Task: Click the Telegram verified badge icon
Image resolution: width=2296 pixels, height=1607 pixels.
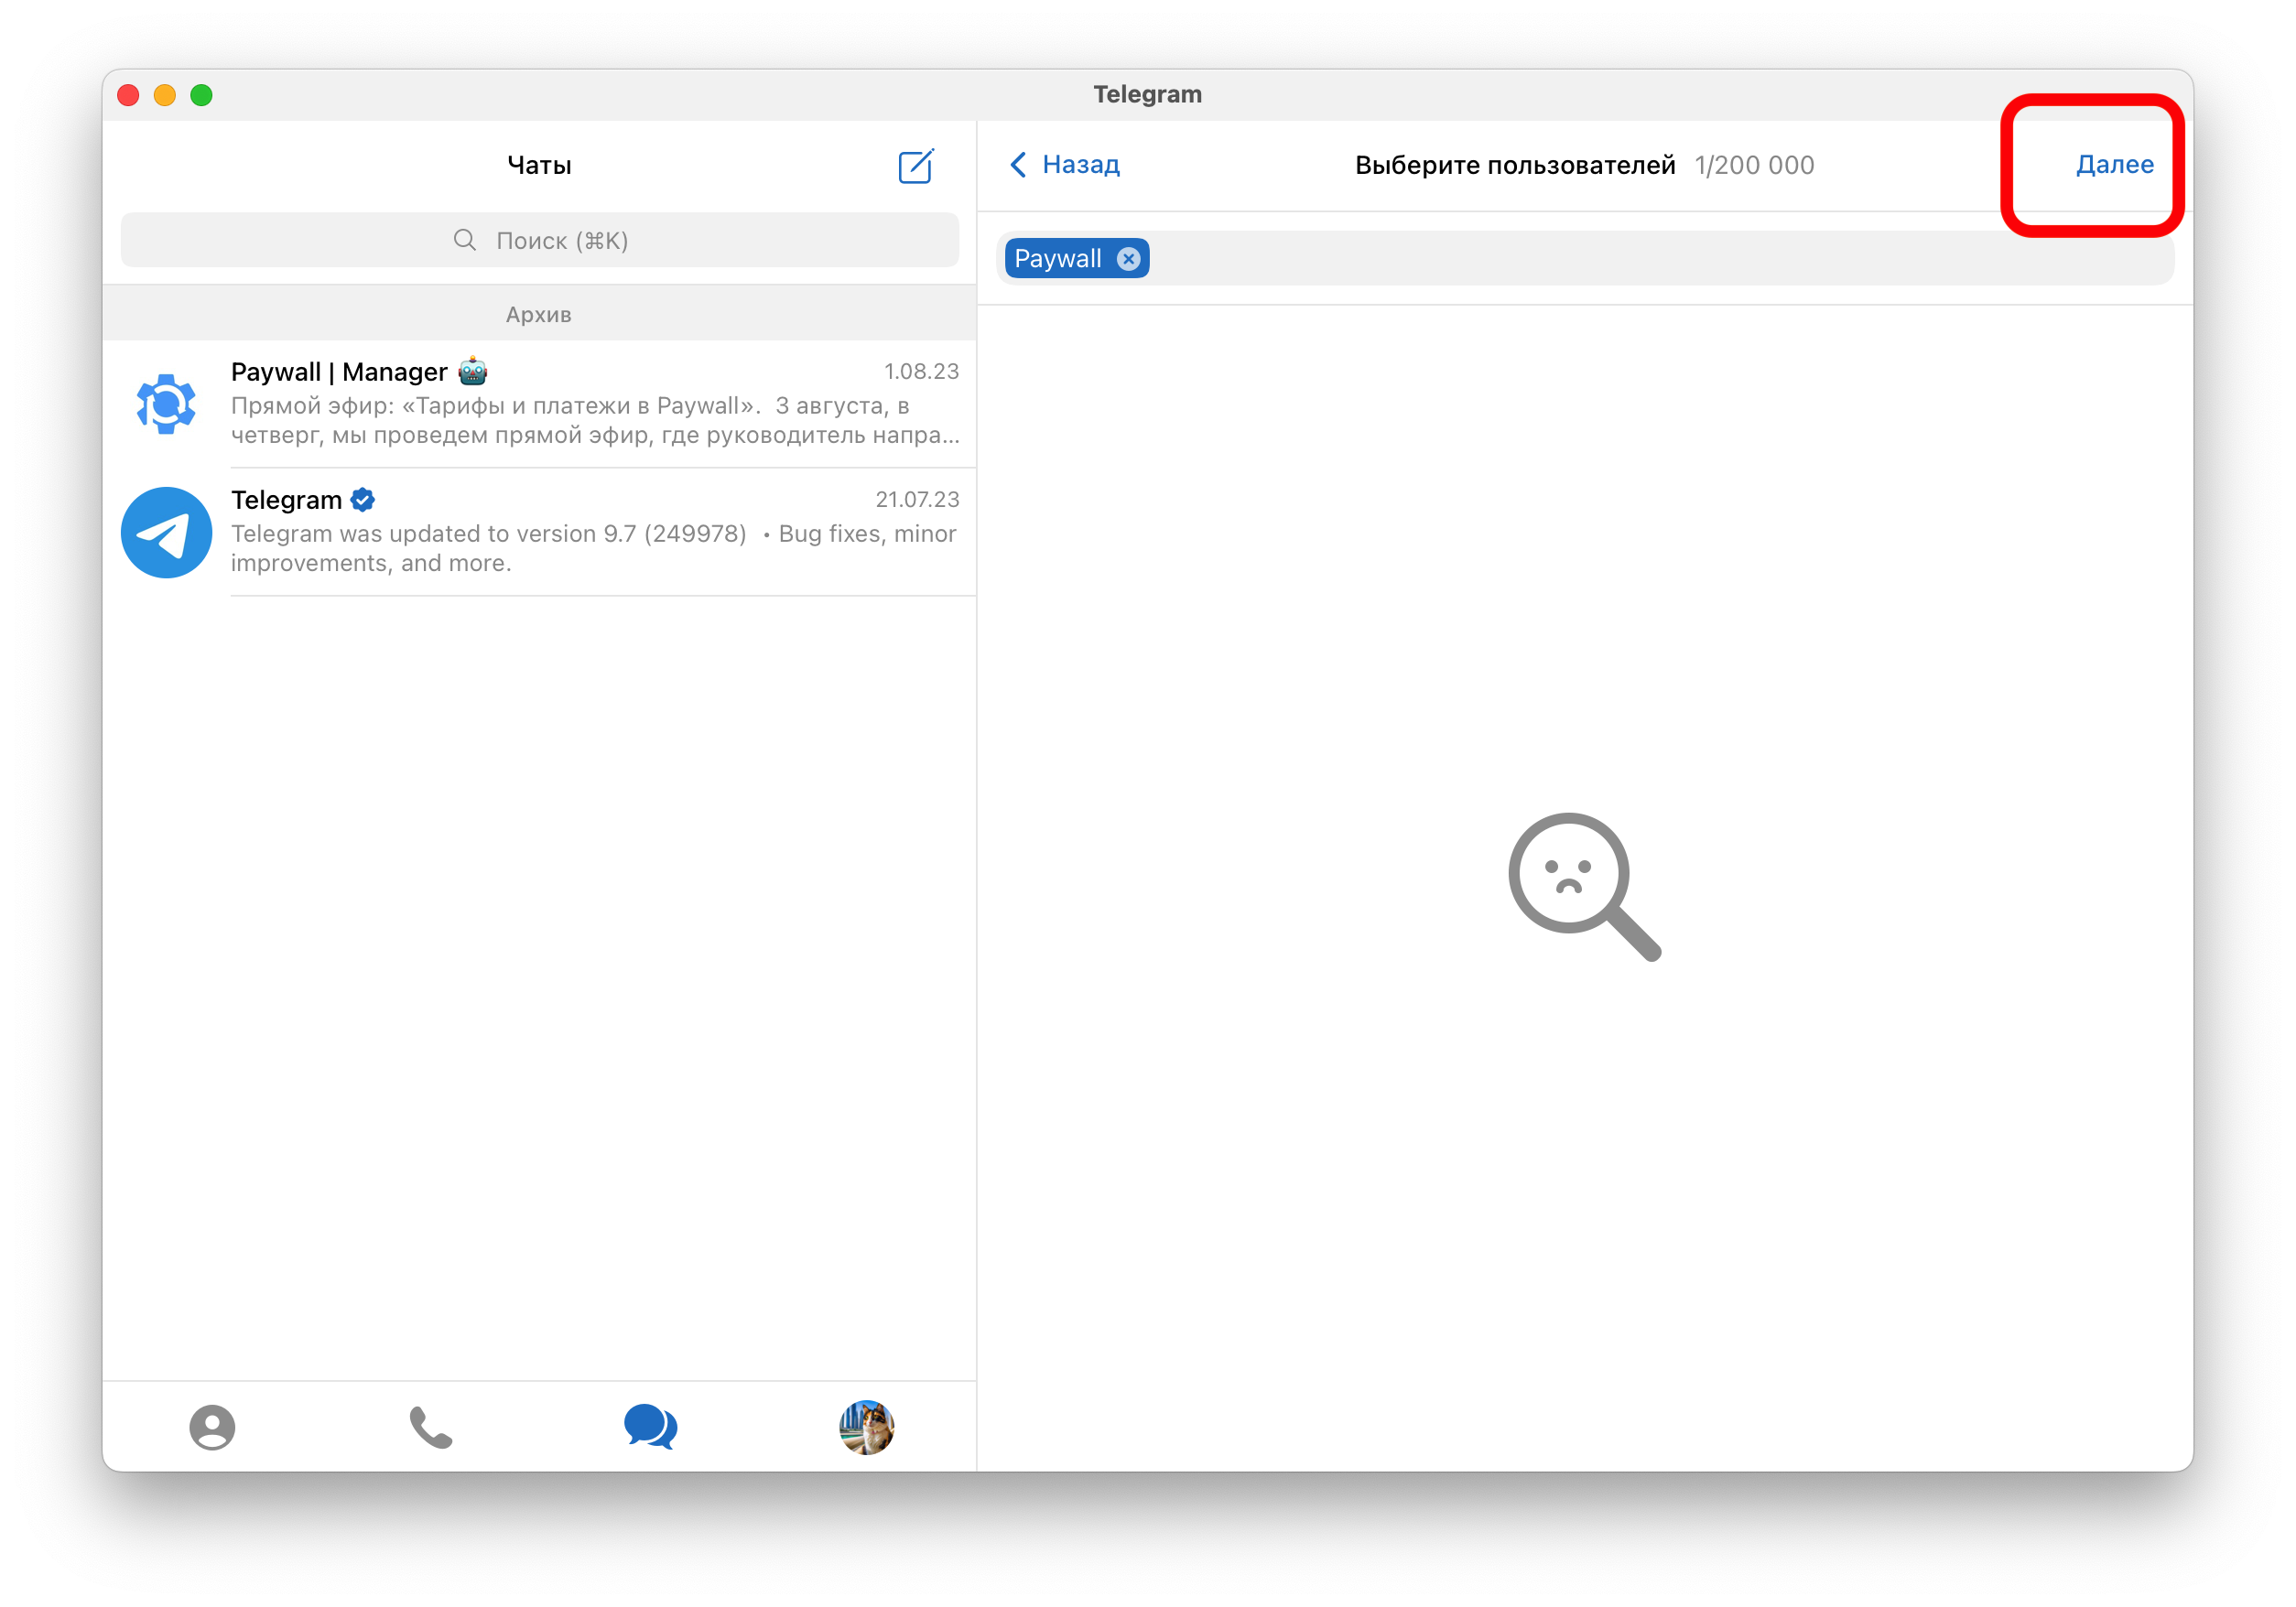Action: (363, 500)
